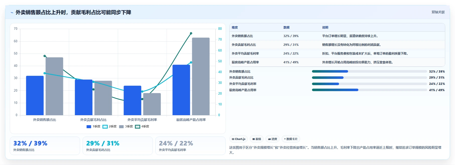The image size is (455, 165).
Task: Click the 双轴关联 badge in header
Action: pos(438,12)
